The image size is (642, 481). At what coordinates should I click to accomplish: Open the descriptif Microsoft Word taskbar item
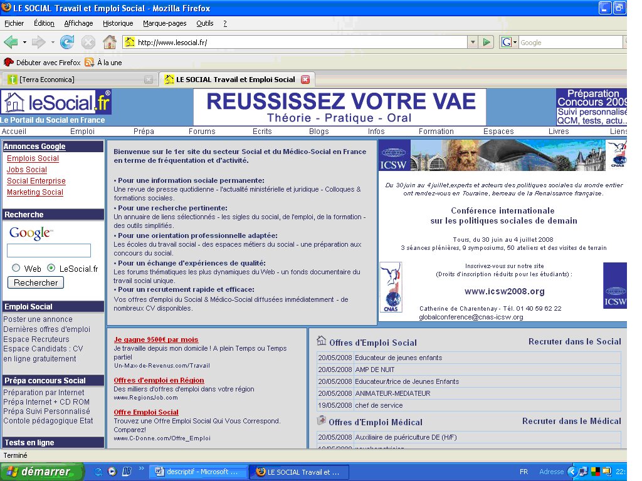198,472
